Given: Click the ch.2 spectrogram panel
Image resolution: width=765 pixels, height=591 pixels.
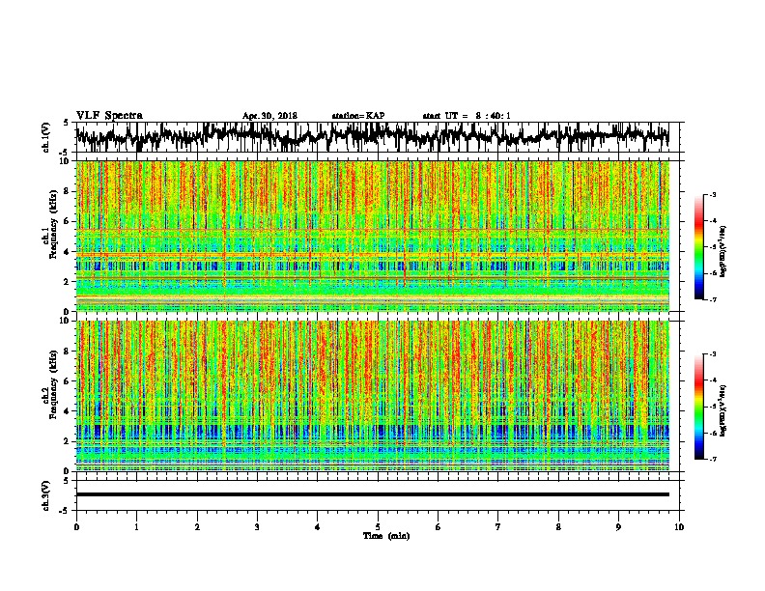Looking at the screenshot, I should (372, 396).
